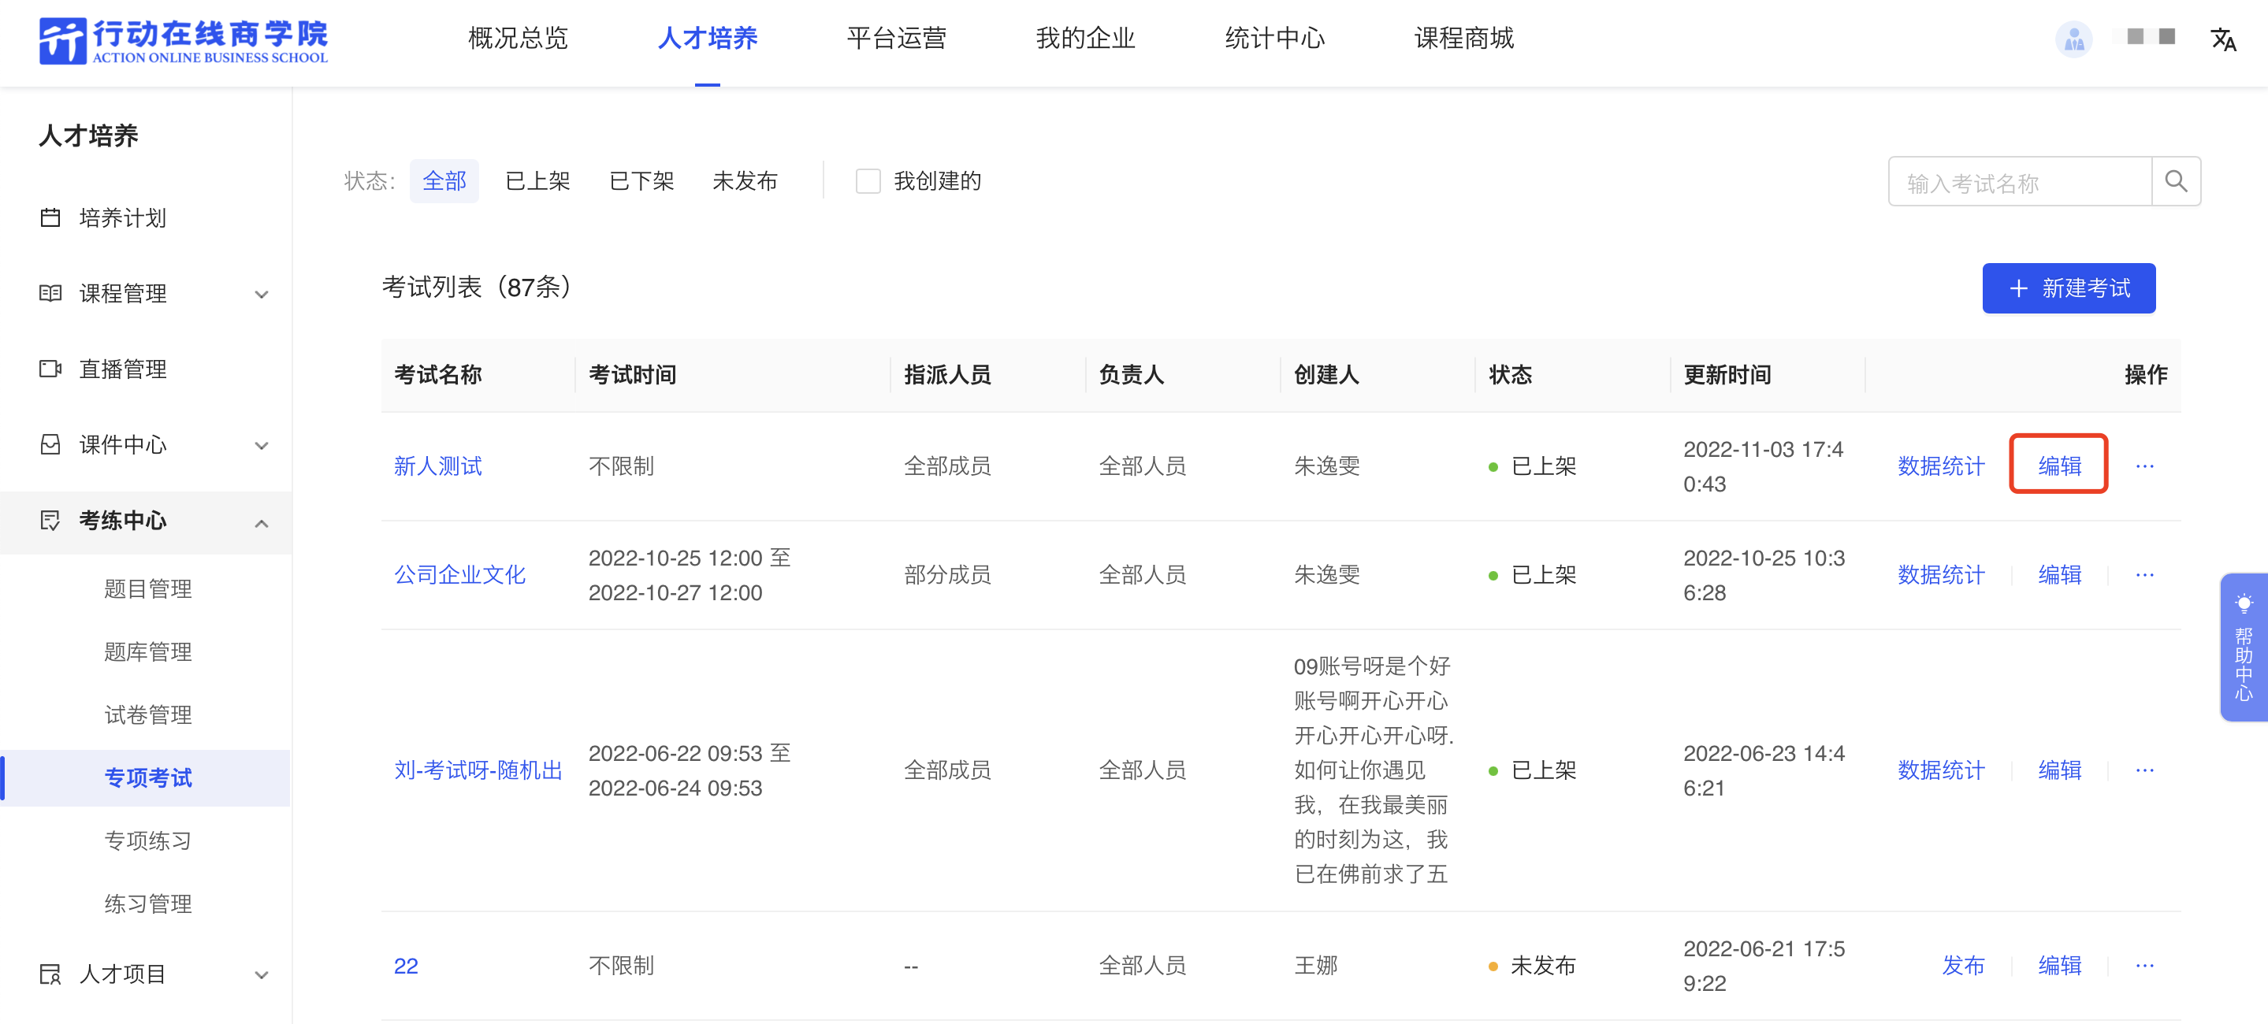Viewport: 2268px width, 1024px height.
Task: Switch to 平台运营 tab
Action: (x=896, y=38)
